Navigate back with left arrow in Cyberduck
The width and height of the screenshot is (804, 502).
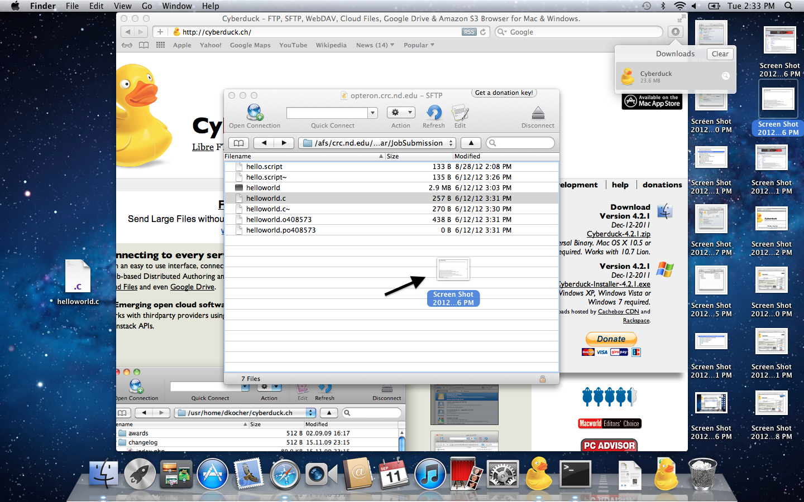(x=264, y=143)
